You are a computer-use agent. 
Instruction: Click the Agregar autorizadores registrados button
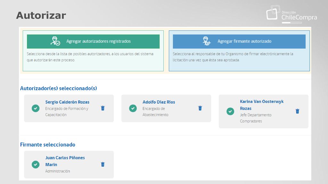click(93, 41)
